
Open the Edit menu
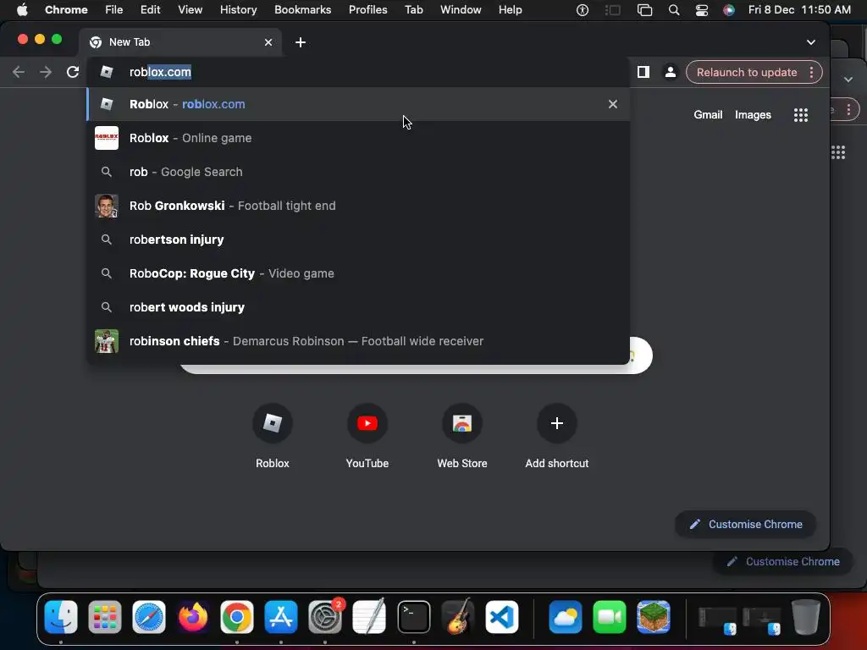click(150, 9)
